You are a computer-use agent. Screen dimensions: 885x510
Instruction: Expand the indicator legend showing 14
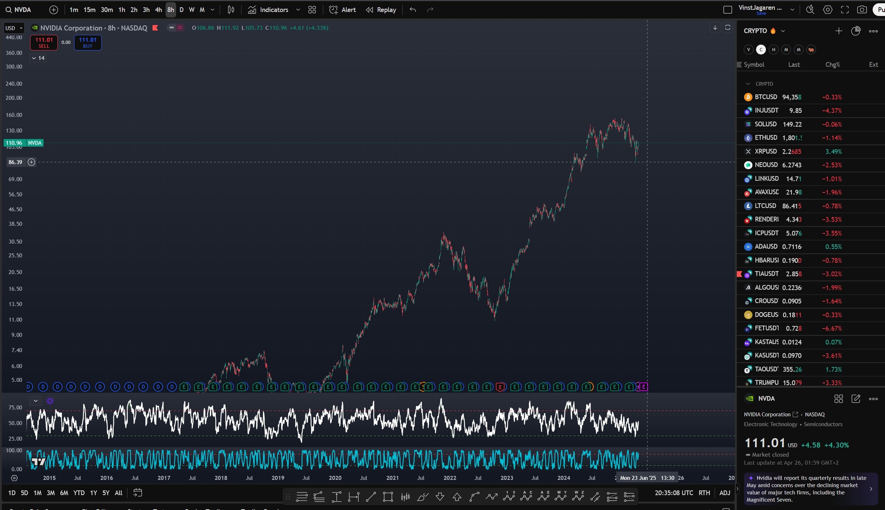pos(38,58)
